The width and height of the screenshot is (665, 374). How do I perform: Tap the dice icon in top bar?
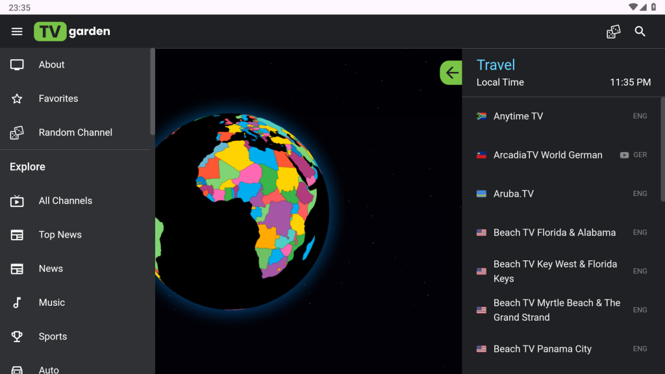[x=613, y=31]
